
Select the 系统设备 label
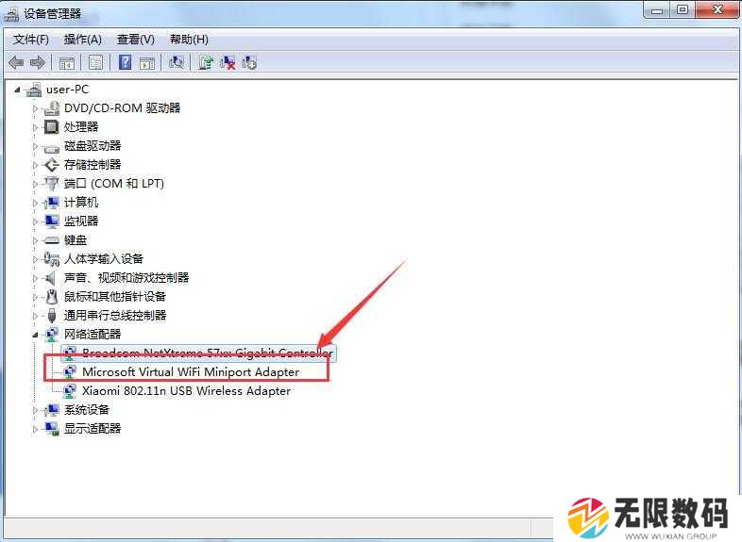tap(87, 410)
